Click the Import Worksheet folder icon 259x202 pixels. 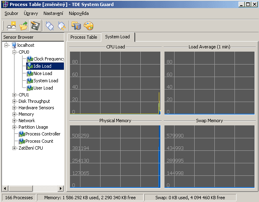coord(24,26)
